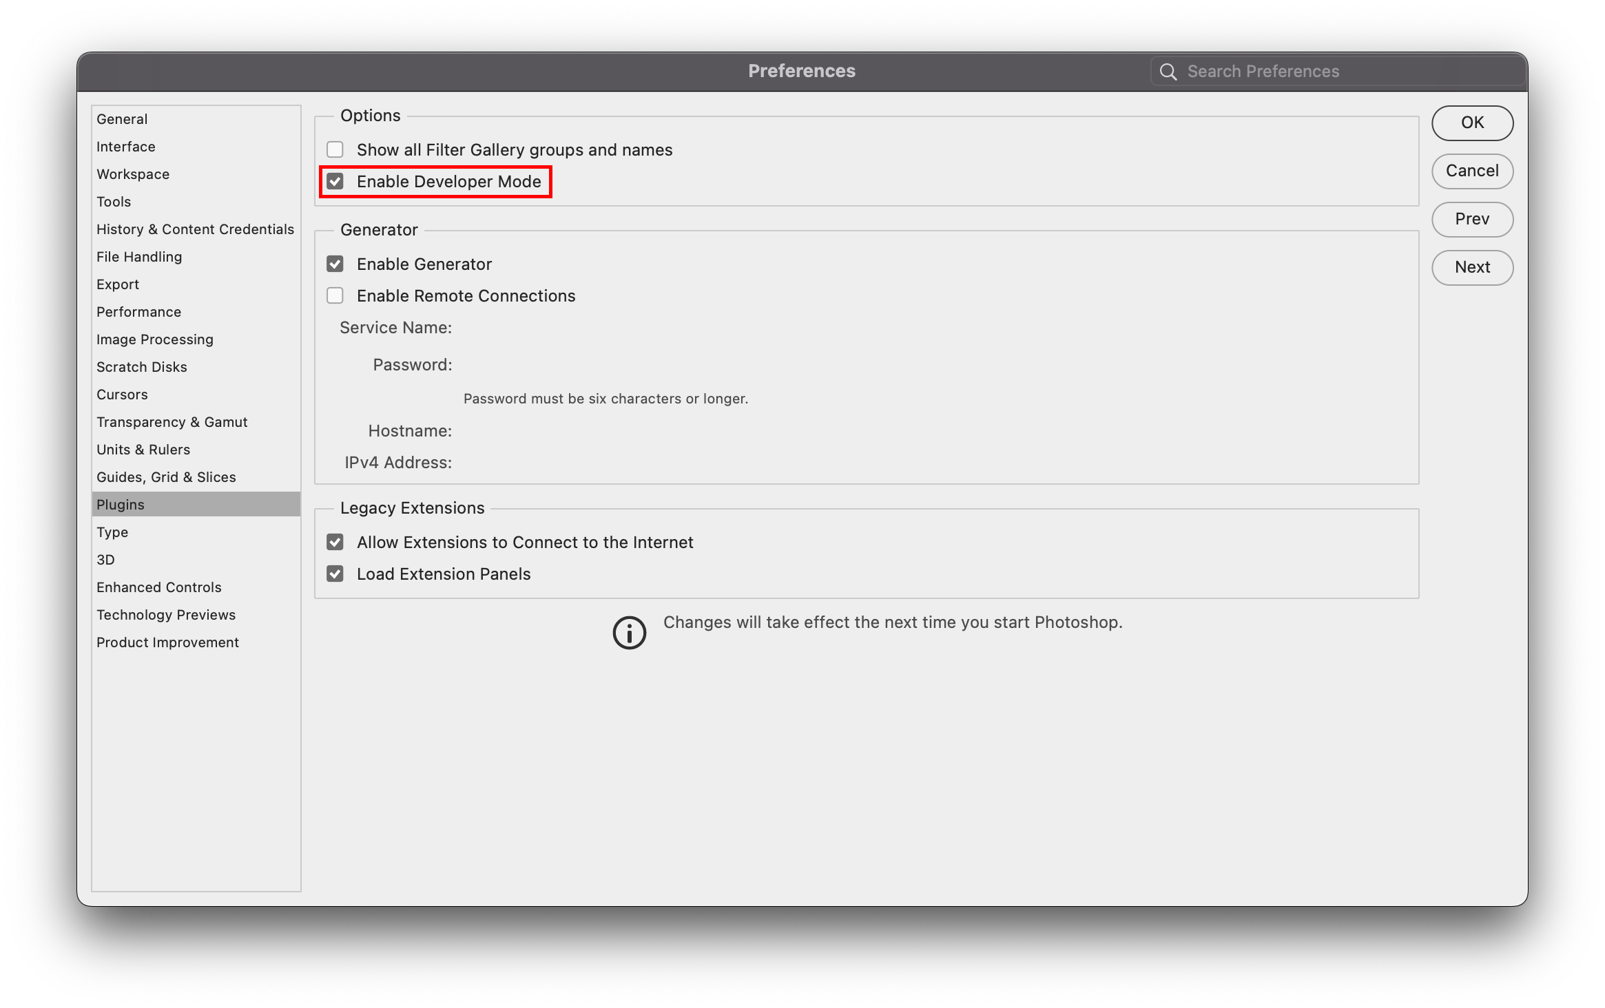The height and width of the screenshot is (1008, 1605).
Task: Open History & Content Credentials section
Action: click(x=195, y=229)
